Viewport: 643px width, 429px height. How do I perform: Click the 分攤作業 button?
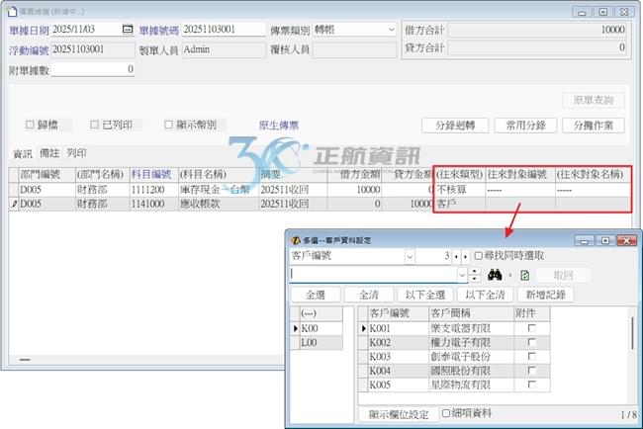(594, 126)
